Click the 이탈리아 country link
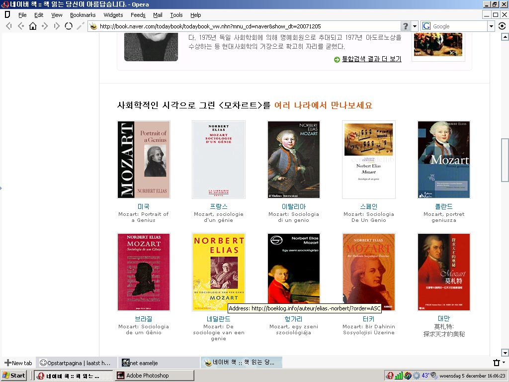 pos(294,206)
